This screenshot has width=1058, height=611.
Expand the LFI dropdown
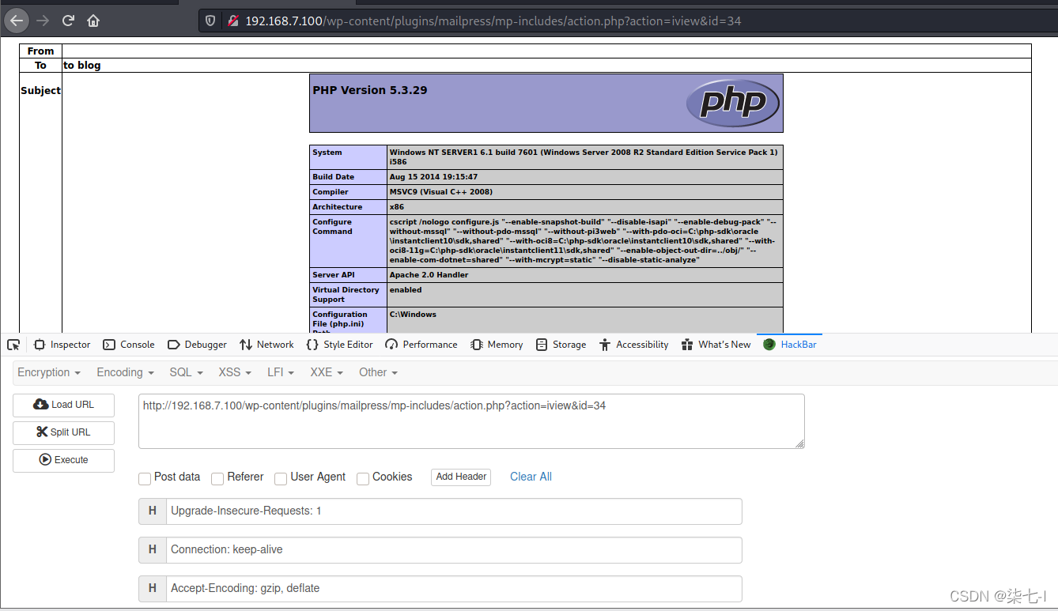click(x=281, y=372)
